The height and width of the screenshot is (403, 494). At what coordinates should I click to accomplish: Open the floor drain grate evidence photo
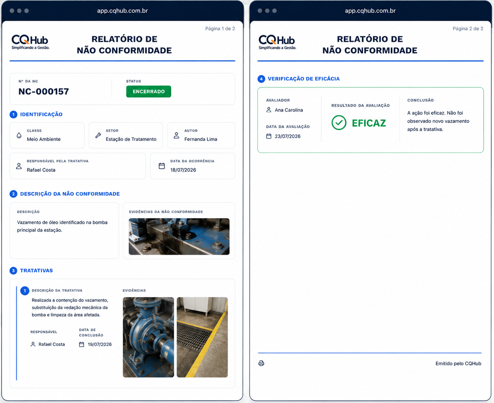pos(202,337)
